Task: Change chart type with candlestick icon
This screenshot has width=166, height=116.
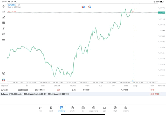Action: click(x=3, y=12)
